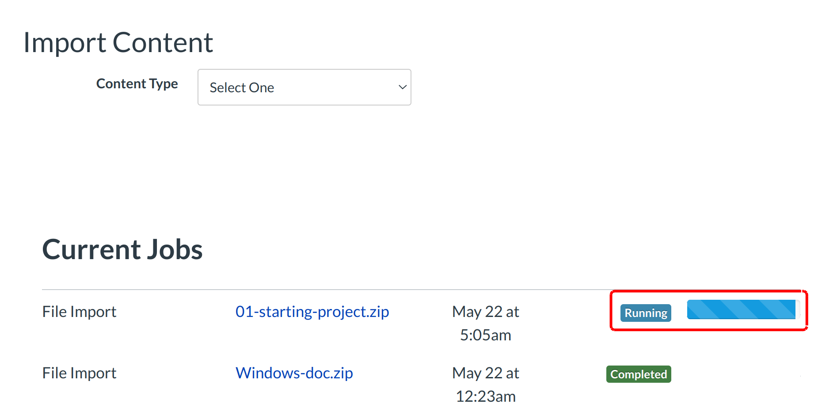
Task: Open the Content Type combo box
Action: [304, 87]
